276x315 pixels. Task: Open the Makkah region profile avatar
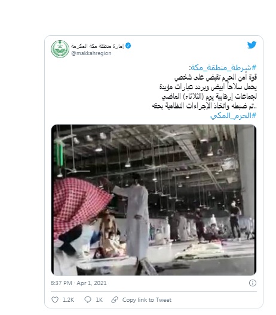pos(60,49)
